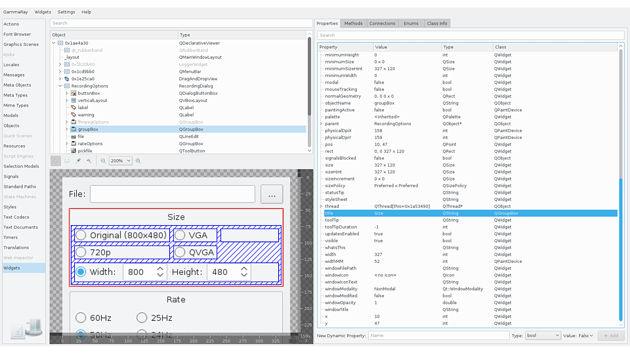The width and height of the screenshot is (630, 354).
Task: Select the move/pan view tool
Action: (x=56, y=161)
